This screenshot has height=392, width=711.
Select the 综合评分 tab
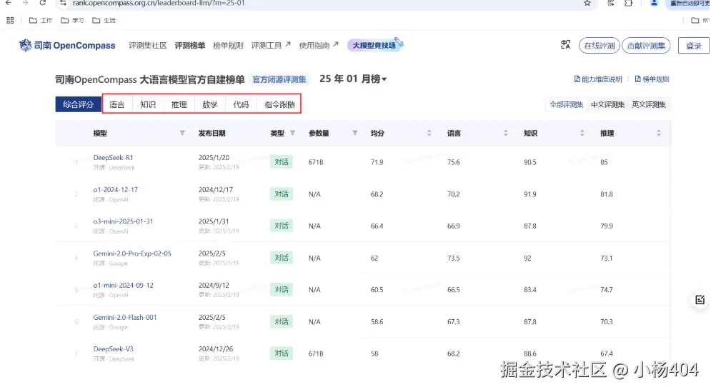point(78,104)
